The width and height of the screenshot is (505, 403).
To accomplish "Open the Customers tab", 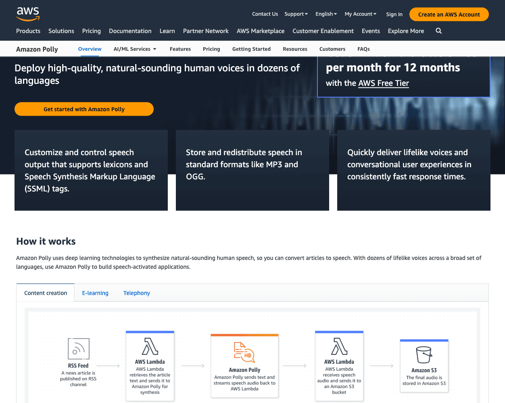I will pos(332,49).
